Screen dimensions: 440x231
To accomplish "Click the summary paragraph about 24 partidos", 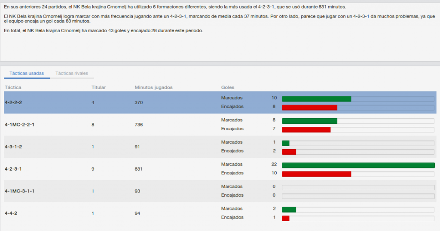I will [175, 7].
